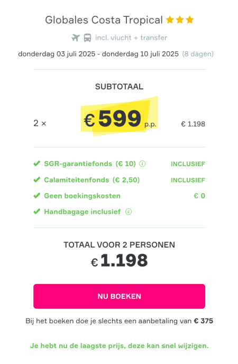Open SGR-garantiefonds info icon
238x364 pixels.
[x=142, y=164]
